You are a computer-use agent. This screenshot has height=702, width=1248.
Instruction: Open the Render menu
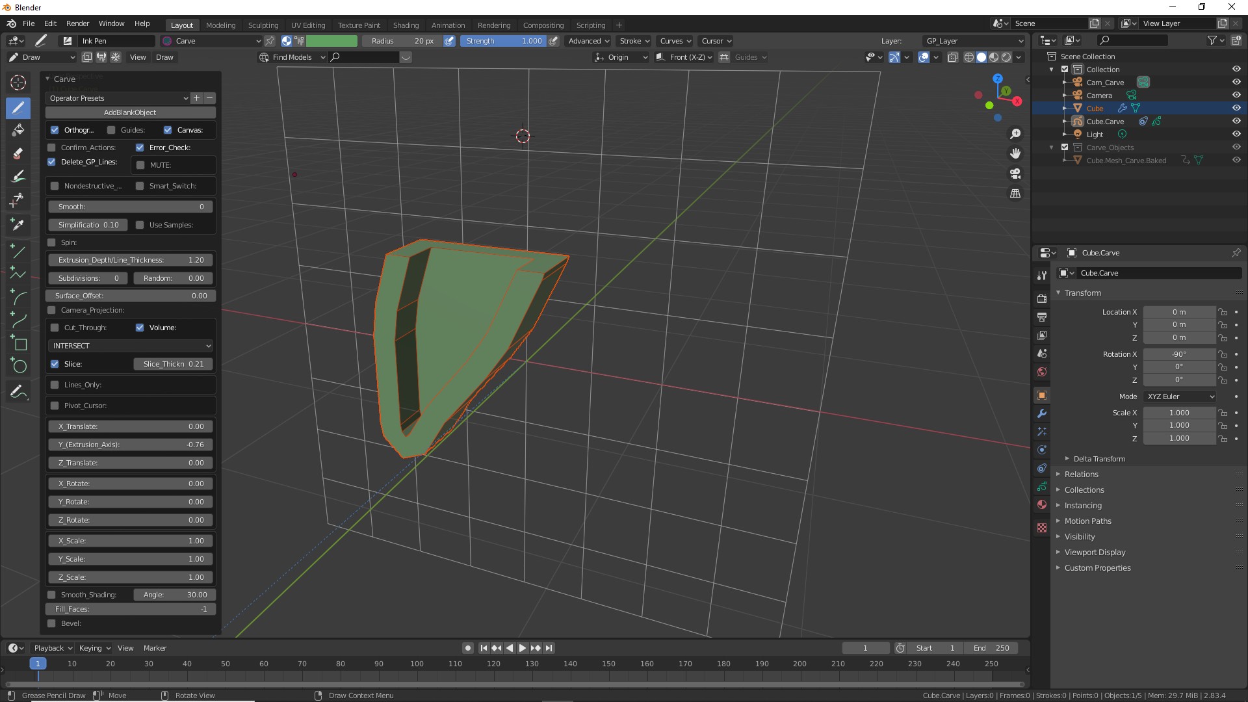[77, 23]
